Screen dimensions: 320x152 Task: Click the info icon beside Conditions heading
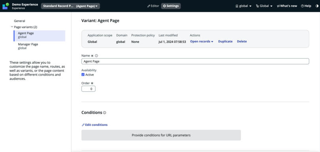(105, 113)
